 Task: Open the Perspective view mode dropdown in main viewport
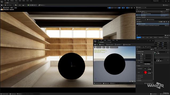point(6,8)
